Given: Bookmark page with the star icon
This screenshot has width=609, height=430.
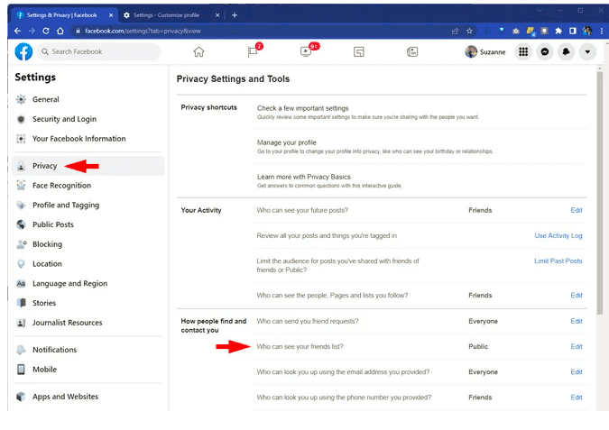Looking at the screenshot, I should [x=469, y=31].
